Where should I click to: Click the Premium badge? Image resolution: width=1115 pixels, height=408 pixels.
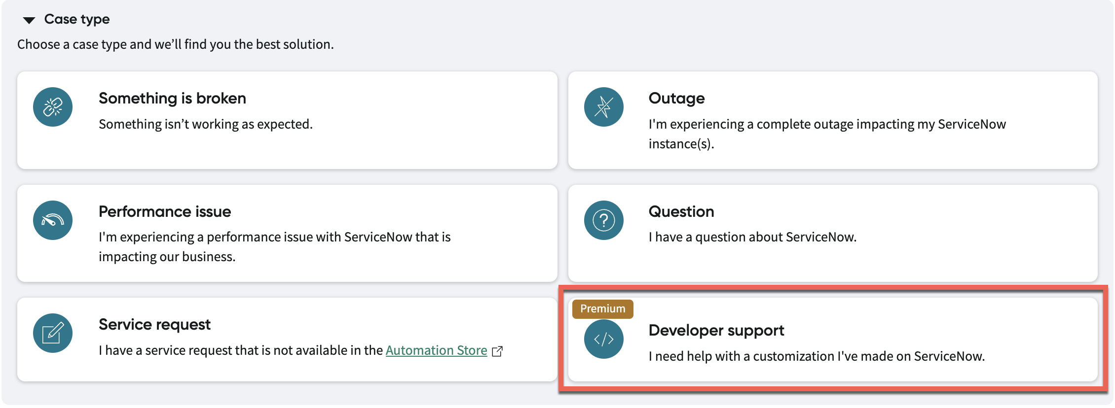point(602,309)
